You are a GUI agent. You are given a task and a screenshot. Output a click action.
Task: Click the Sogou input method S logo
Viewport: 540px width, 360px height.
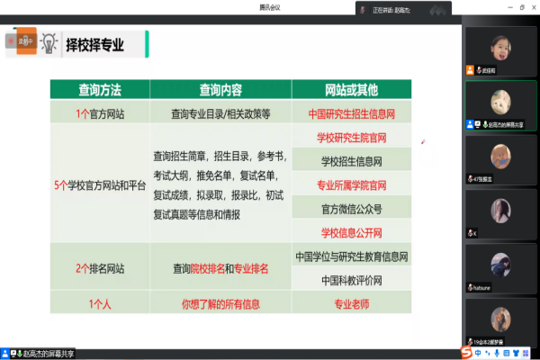(465, 353)
